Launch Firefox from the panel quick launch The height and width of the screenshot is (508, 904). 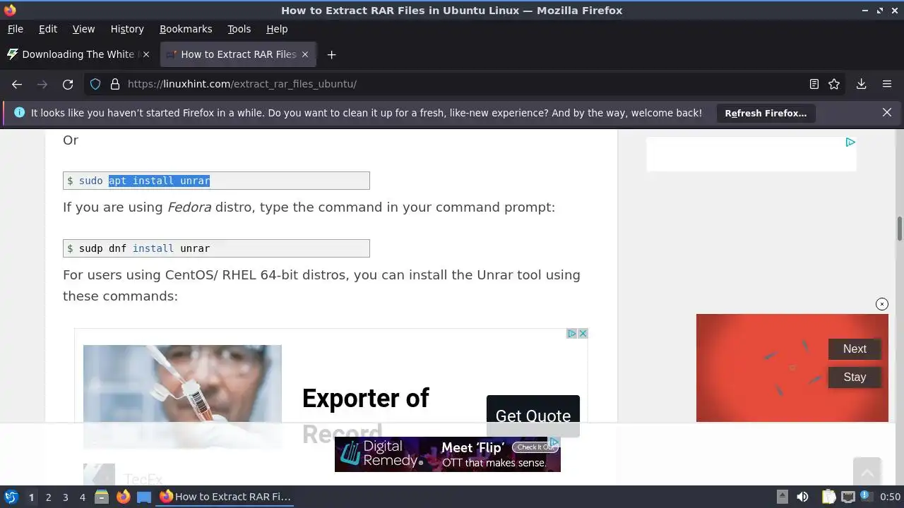pos(123,497)
